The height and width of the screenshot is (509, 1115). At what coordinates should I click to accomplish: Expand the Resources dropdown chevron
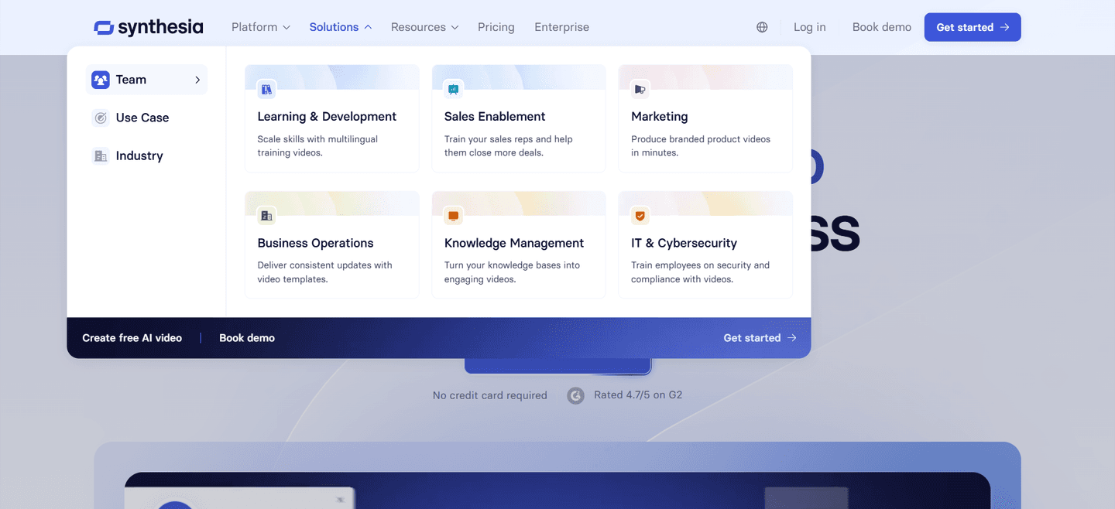coord(455,27)
